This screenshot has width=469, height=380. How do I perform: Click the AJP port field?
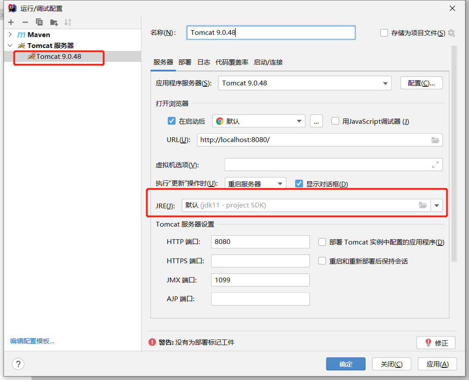pyautogui.click(x=260, y=299)
